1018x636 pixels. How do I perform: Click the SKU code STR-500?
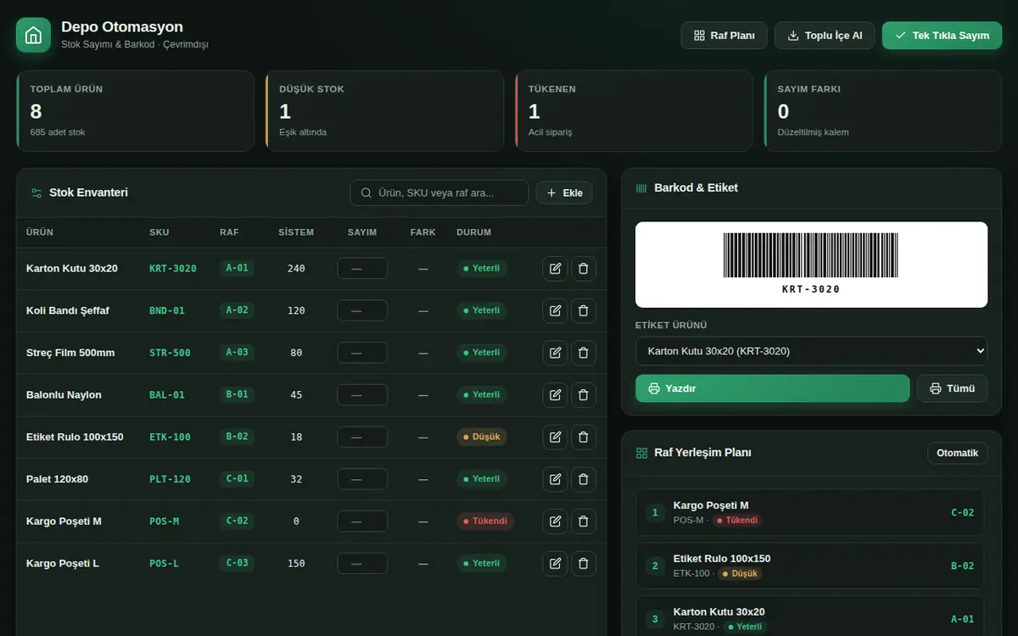pyautogui.click(x=170, y=353)
